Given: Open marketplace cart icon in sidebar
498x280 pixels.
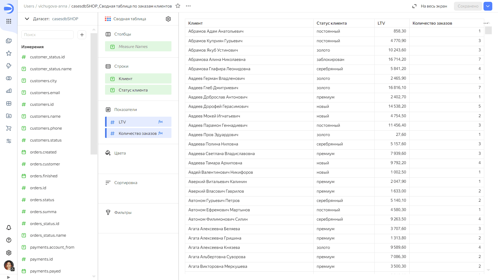Looking at the screenshot, I should [9, 128].
